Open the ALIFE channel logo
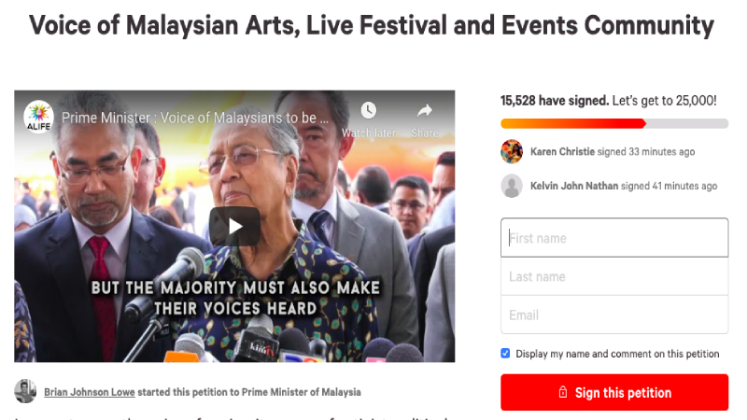This screenshot has height=420, width=747. coord(39,118)
